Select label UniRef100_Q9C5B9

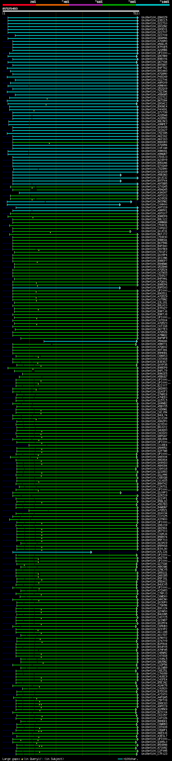click(154, 56)
